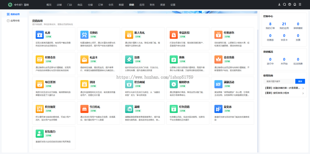Screen dimensions: 310x154
Task: Click the 满额活动 spending promotion icon
Action: [x=219, y=84]
